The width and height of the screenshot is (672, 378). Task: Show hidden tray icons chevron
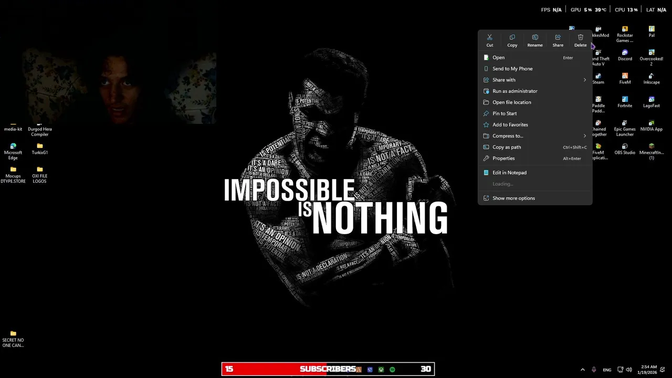[582, 370]
